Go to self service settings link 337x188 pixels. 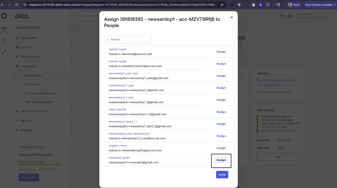pos(279,131)
